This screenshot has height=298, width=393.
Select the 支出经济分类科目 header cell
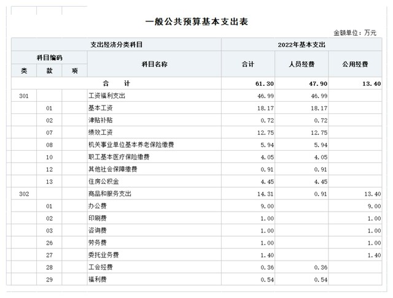117,45
